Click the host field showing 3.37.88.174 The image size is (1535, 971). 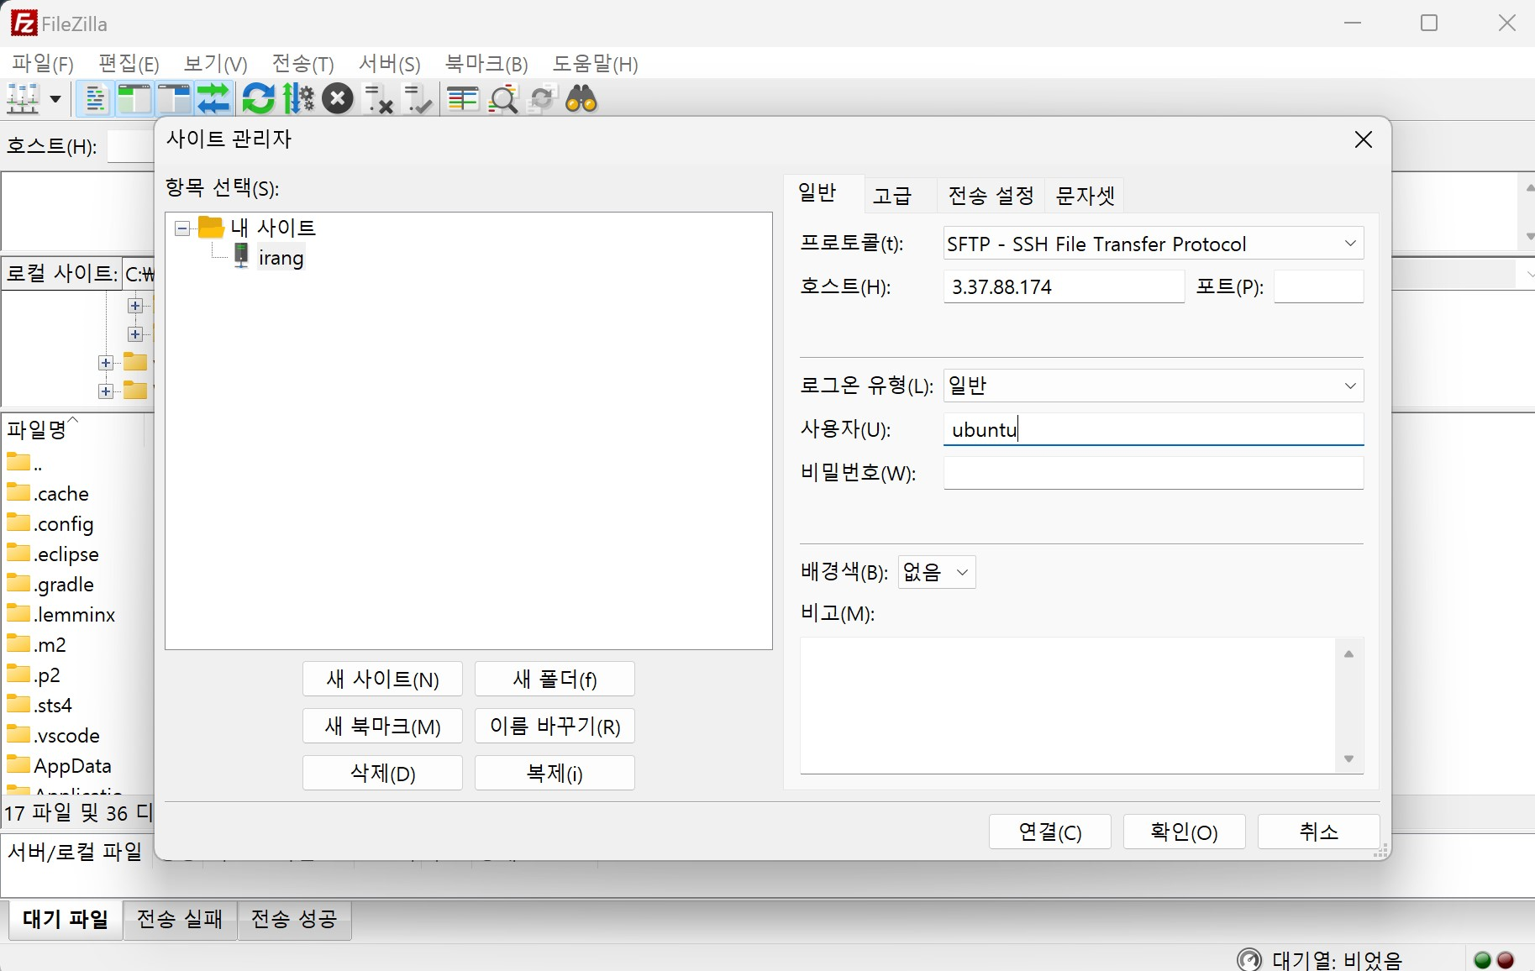click(x=1064, y=286)
